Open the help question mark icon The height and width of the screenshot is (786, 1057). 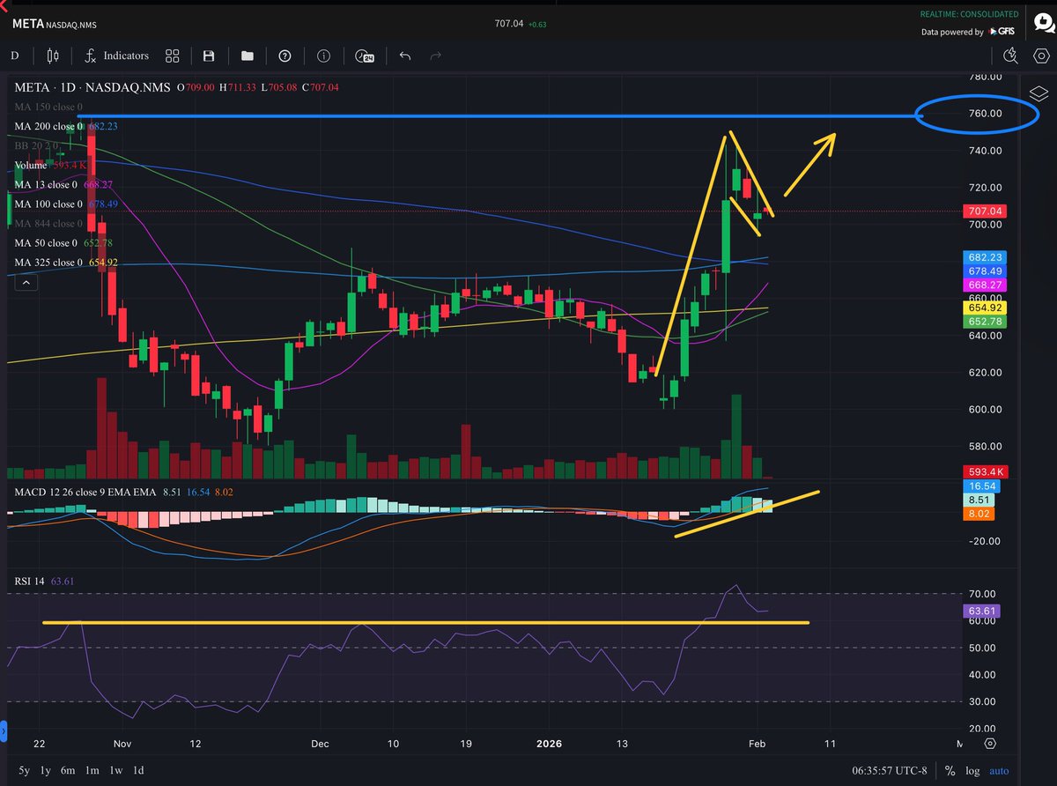click(x=285, y=56)
